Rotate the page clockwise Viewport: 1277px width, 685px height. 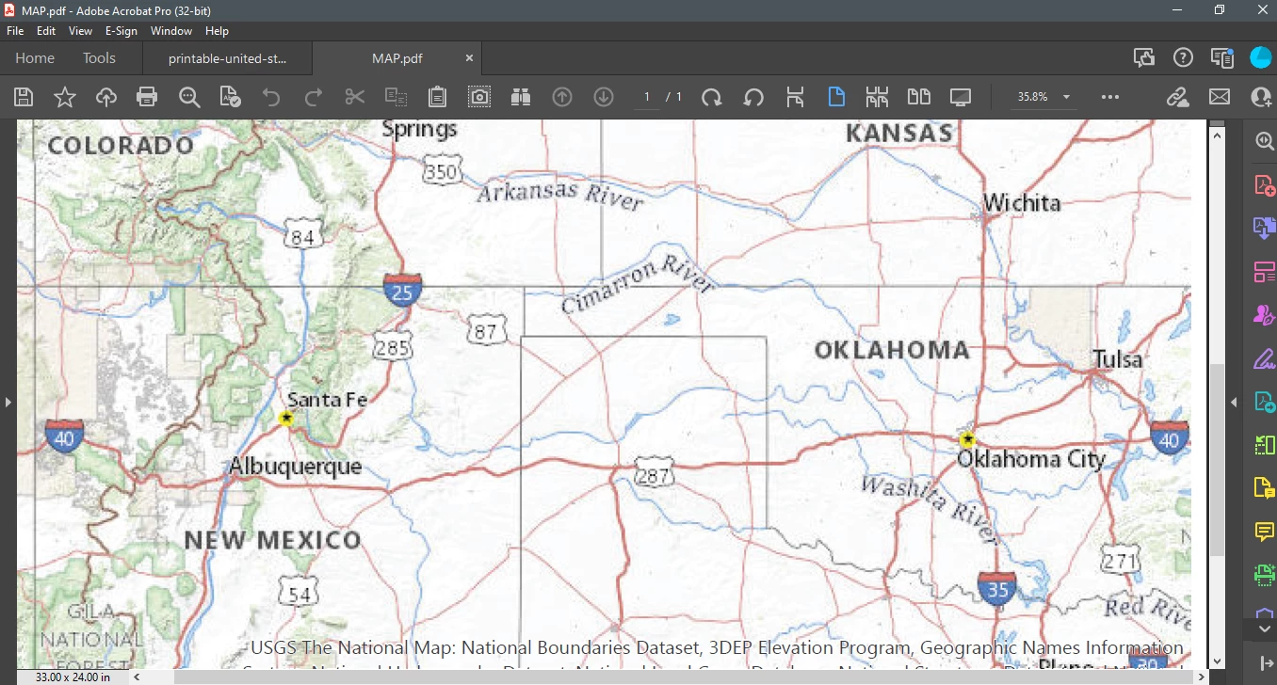tap(712, 97)
